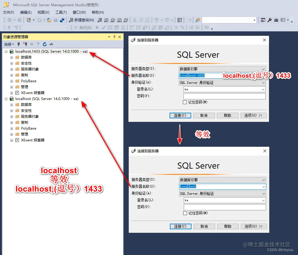
Task: Click the MDX query icon in toolbar
Action: (106, 20)
